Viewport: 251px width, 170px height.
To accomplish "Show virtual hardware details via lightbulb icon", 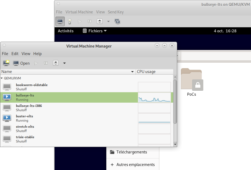I will coord(70,21).
